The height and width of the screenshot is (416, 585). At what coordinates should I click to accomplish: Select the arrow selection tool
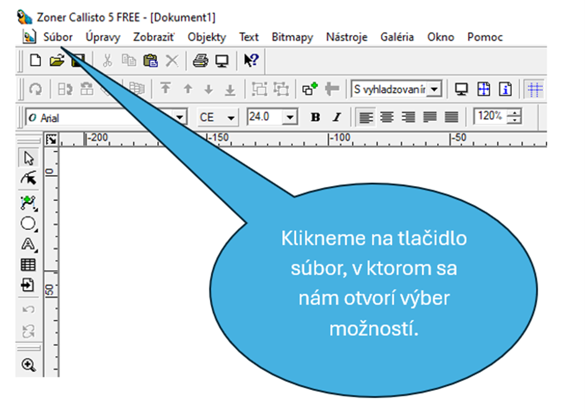coord(28,158)
